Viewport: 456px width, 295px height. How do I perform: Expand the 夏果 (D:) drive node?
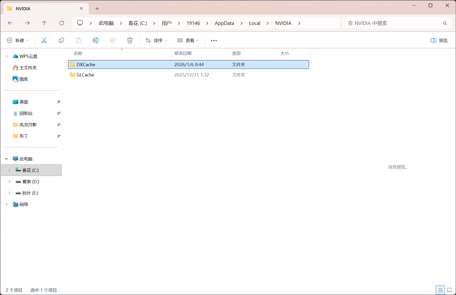click(10, 182)
